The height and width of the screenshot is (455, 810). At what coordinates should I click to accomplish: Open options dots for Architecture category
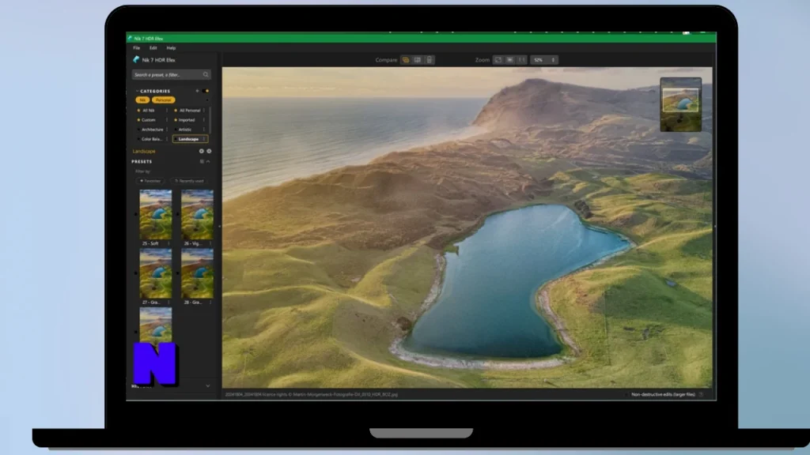[x=166, y=130]
